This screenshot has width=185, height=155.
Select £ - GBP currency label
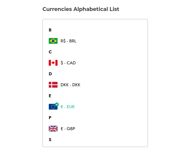click(x=68, y=129)
